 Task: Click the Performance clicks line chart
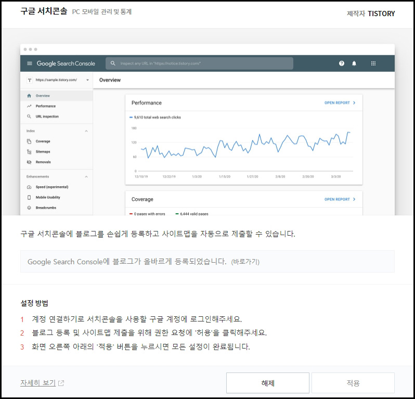pos(245,145)
